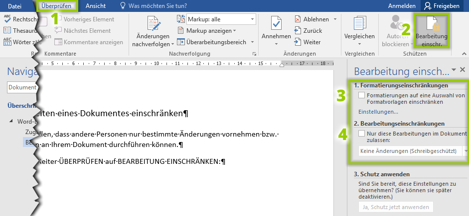This screenshot has height=216, width=469.
Task: Switch to the Ansicht tab
Action: 95,6
